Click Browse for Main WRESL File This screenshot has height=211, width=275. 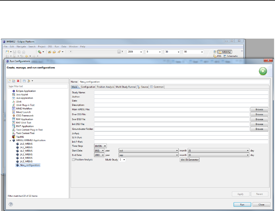tap(259, 109)
